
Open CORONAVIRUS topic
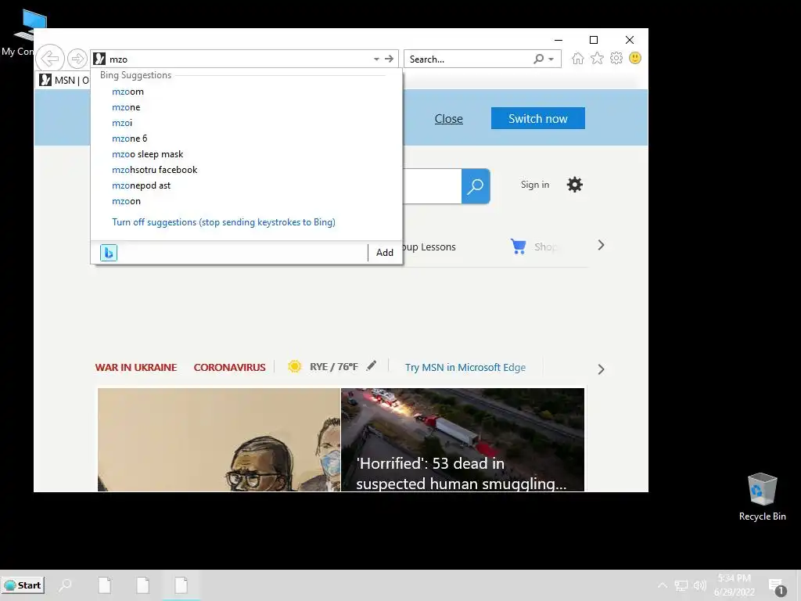229,368
